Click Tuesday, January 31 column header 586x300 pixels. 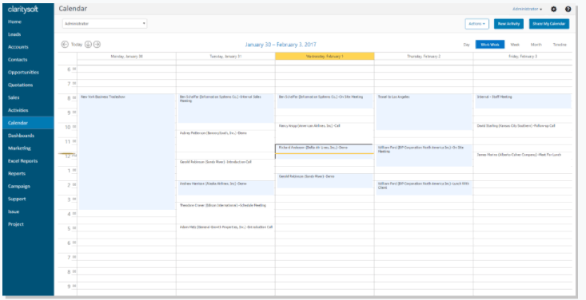pyautogui.click(x=225, y=56)
